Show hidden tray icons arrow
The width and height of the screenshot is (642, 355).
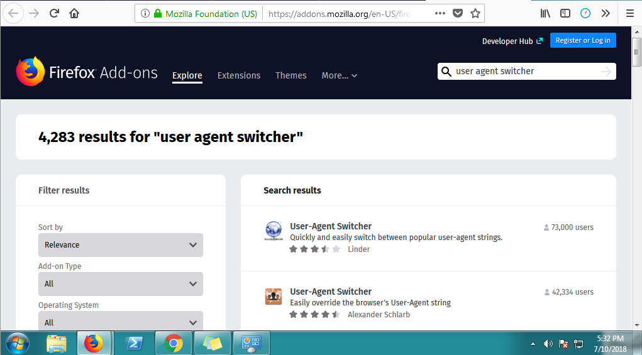coord(533,344)
